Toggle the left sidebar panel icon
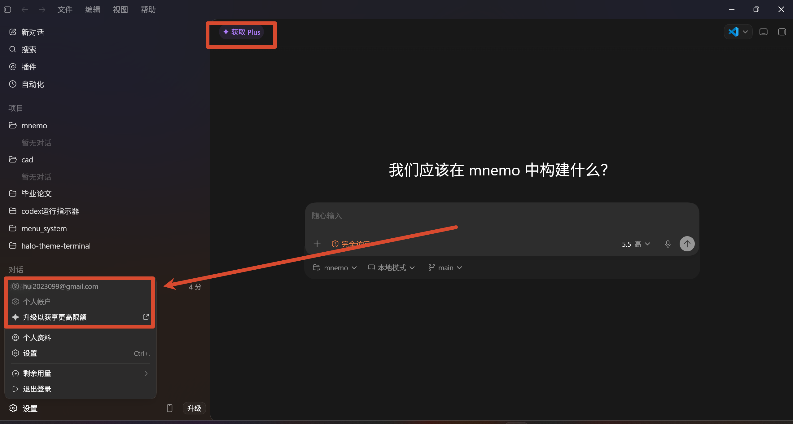The height and width of the screenshot is (424, 793). [8, 10]
